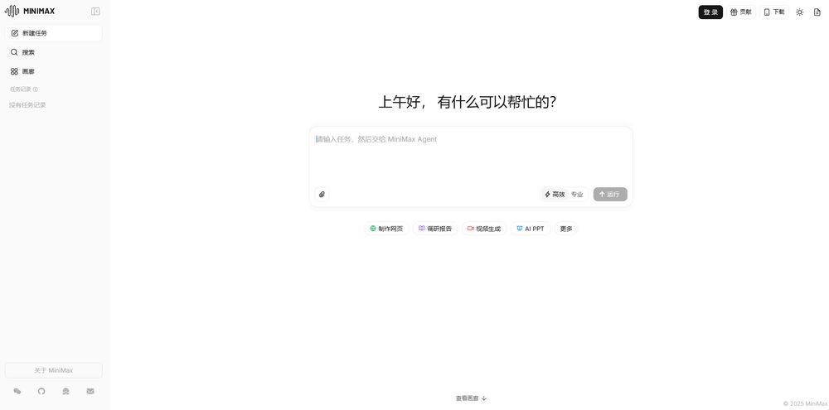Start a new task (新建任务)
829x410 pixels.
pyautogui.click(x=53, y=33)
